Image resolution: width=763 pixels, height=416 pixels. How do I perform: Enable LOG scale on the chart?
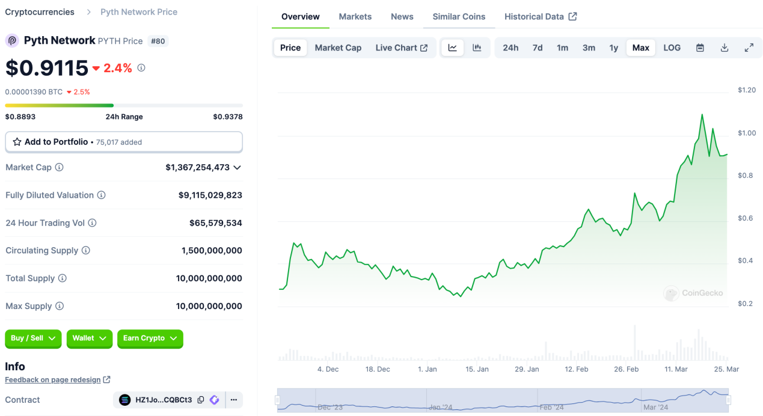[672, 47]
